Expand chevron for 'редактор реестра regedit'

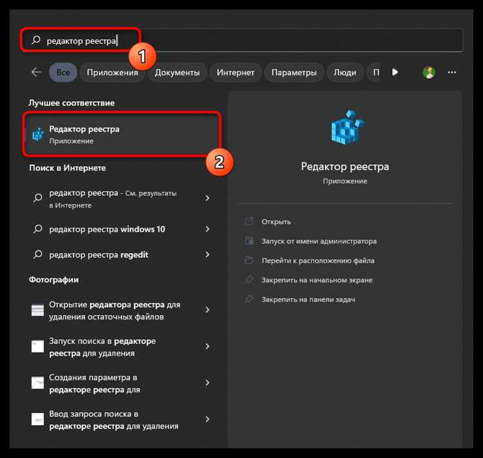pyautogui.click(x=207, y=254)
